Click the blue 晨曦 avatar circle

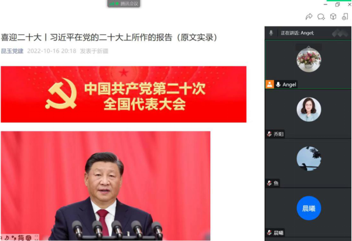coord(309,208)
